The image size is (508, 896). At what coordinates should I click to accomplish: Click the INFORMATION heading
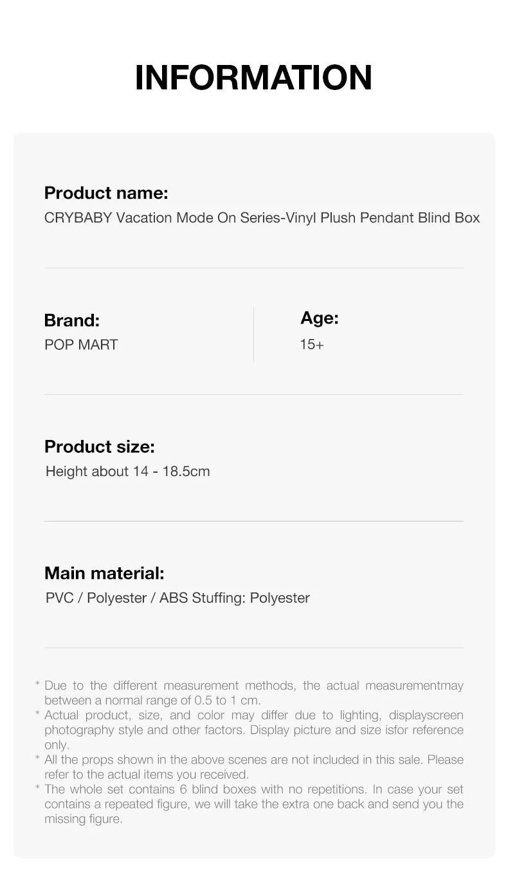coord(253,77)
